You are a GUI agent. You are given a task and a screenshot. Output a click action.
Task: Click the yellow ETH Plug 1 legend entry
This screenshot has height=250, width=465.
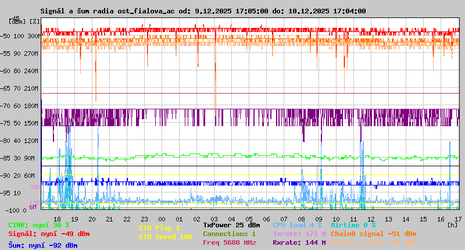[x=159, y=228]
